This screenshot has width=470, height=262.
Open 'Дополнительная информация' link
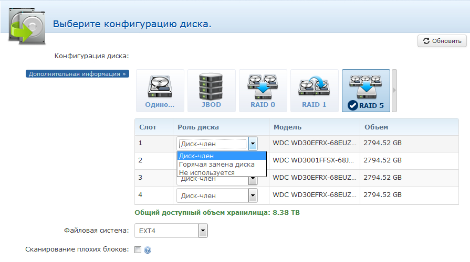pyautogui.click(x=77, y=74)
